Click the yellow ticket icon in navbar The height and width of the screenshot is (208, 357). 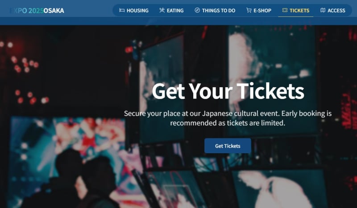285,10
